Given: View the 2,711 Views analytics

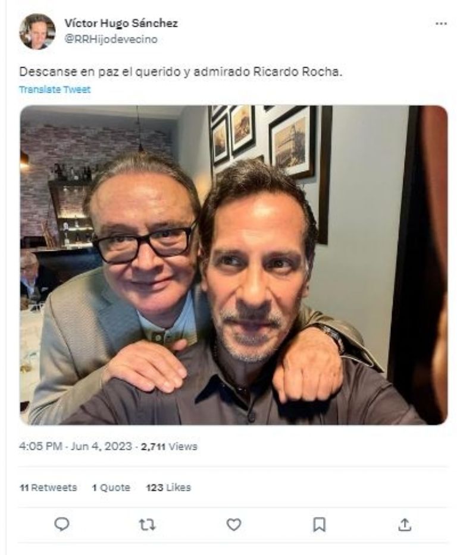Looking at the screenshot, I should tap(168, 446).
